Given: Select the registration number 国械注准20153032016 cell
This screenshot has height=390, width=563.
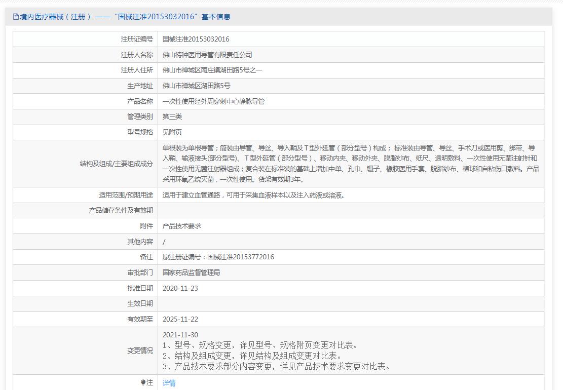Looking at the screenshot, I should pyautogui.click(x=196, y=39).
